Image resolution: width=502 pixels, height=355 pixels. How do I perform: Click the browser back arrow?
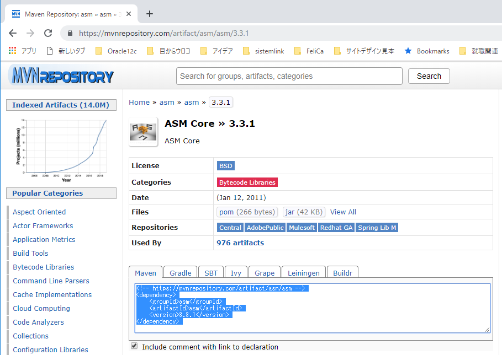13,33
